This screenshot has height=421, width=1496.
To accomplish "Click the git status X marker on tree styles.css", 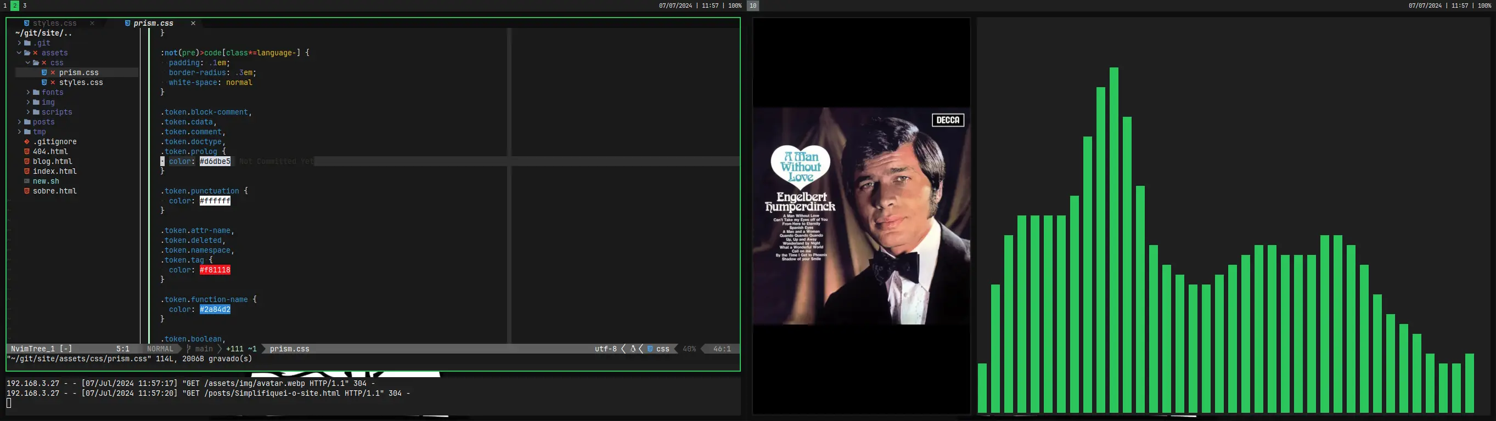I will tap(53, 82).
